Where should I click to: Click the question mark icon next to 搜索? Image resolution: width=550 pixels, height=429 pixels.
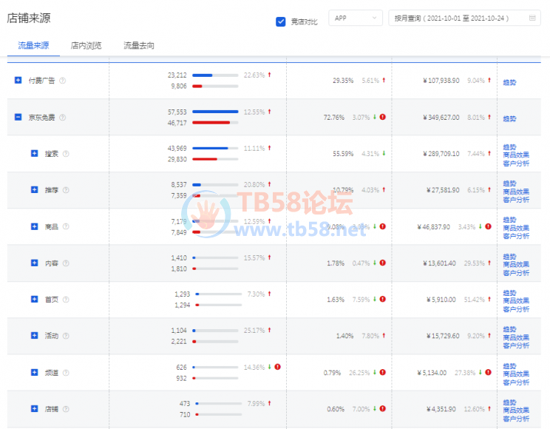66,154
